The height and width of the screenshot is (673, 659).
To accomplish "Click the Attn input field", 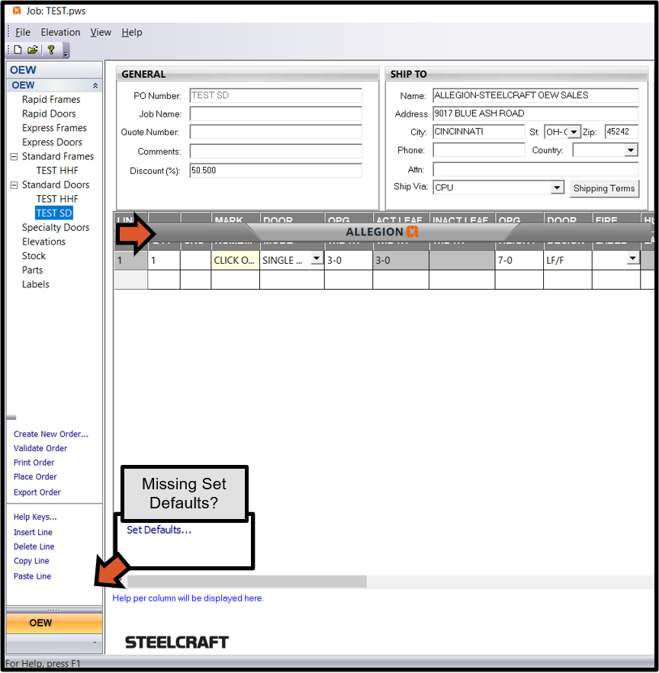I will click(x=535, y=169).
